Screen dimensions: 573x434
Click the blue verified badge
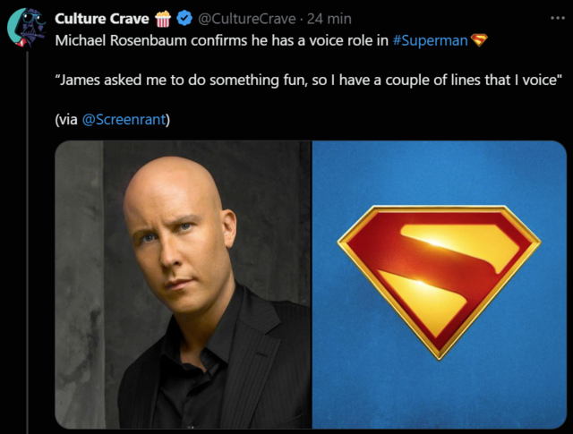pos(184,19)
